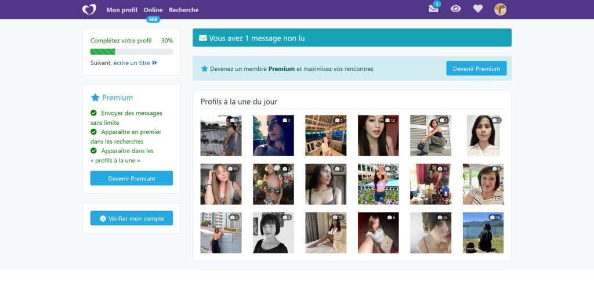This screenshot has width=594, height=282.
Task: Click check icon next to 'Apparaître en premier'
Action: [x=93, y=132]
